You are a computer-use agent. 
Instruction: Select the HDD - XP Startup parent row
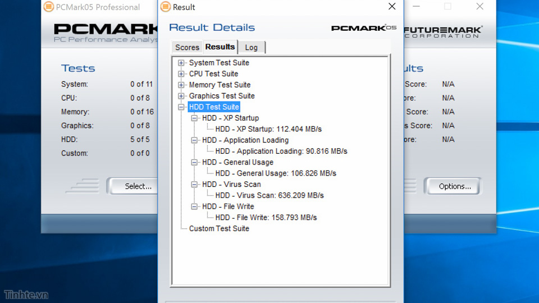[x=230, y=118]
